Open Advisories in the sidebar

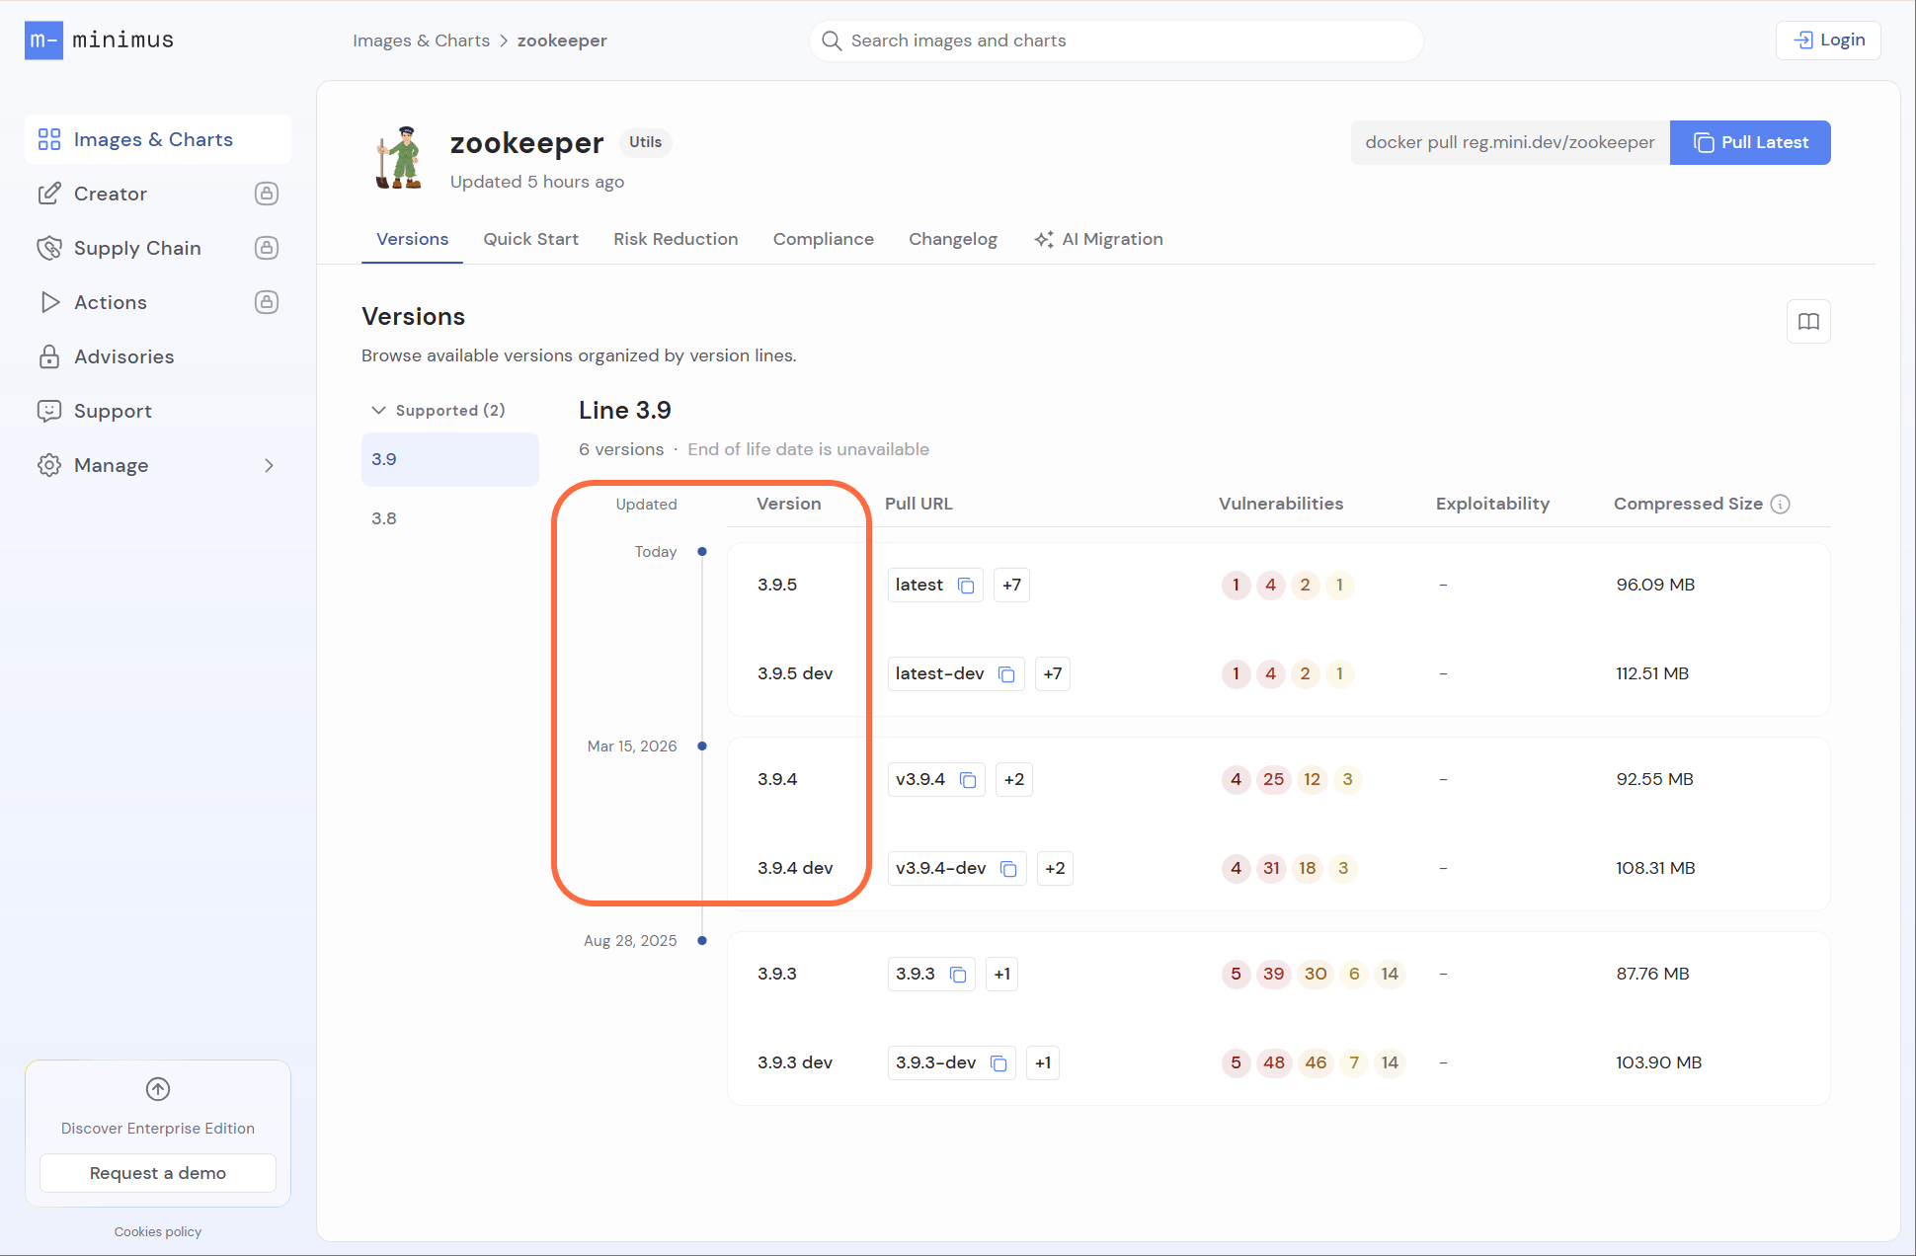tap(158, 356)
